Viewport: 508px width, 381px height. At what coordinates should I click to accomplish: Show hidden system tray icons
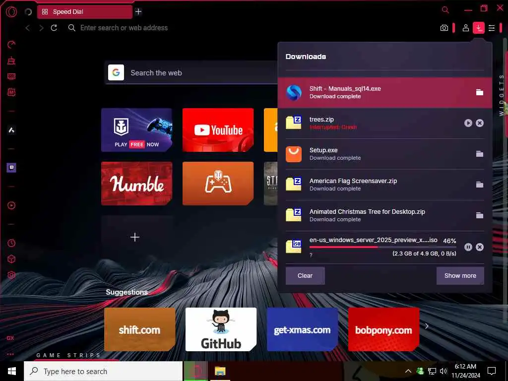click(x=408, y=371)
